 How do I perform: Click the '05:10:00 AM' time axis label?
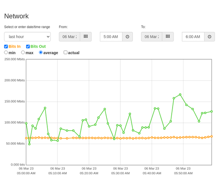click(x=57, y=173)
